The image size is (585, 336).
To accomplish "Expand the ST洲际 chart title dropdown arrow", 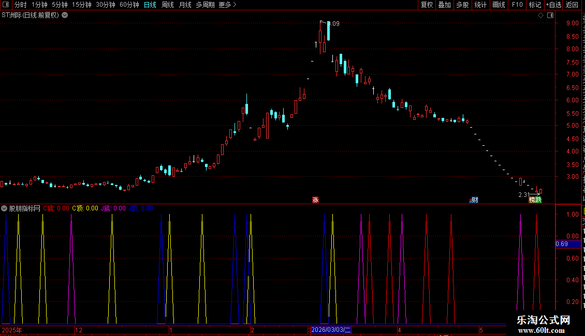I will (65, 16).
